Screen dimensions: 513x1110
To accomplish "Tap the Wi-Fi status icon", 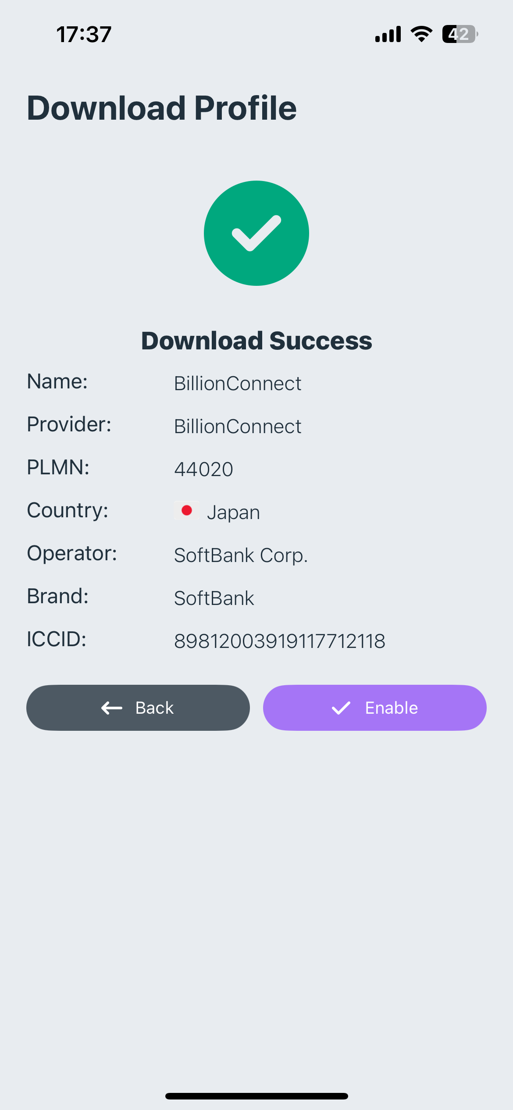I will [421, 34].
